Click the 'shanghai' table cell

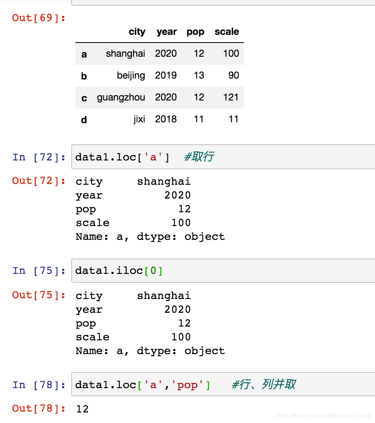[x=126, y=53]
